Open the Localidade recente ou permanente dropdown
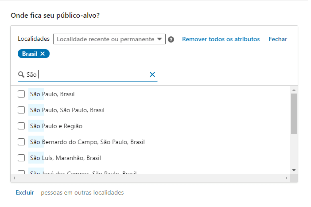Screen dimensions: 311x207 (x=109, y=39)
